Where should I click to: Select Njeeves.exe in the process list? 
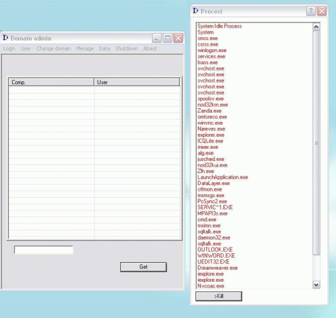click(x=211, y=129)
